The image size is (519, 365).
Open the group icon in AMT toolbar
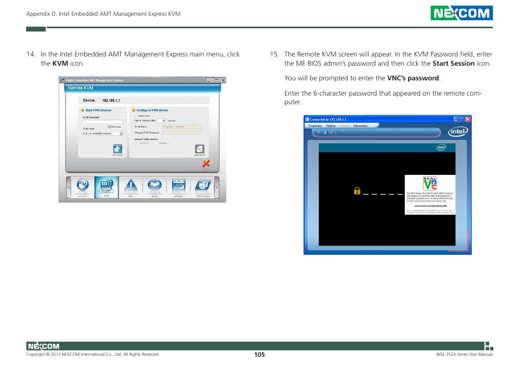pyautogui.click(x=155, y=186)
